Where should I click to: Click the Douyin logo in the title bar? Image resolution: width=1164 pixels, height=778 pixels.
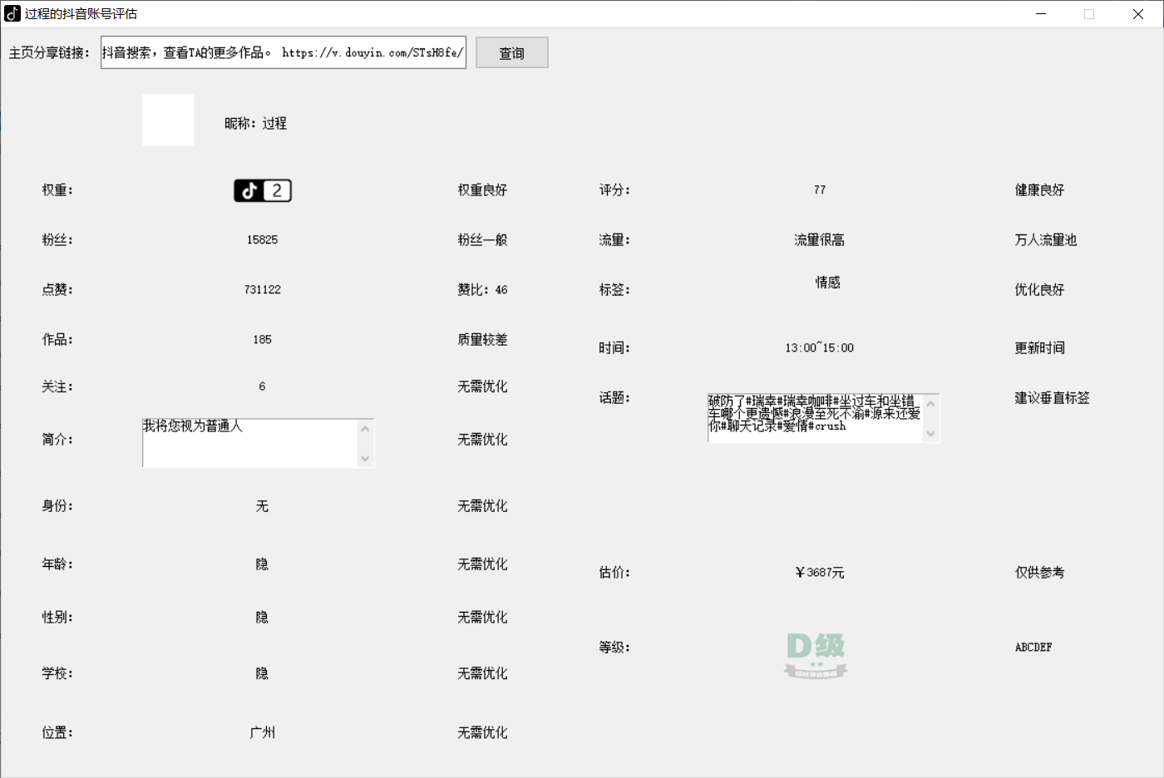12,13
